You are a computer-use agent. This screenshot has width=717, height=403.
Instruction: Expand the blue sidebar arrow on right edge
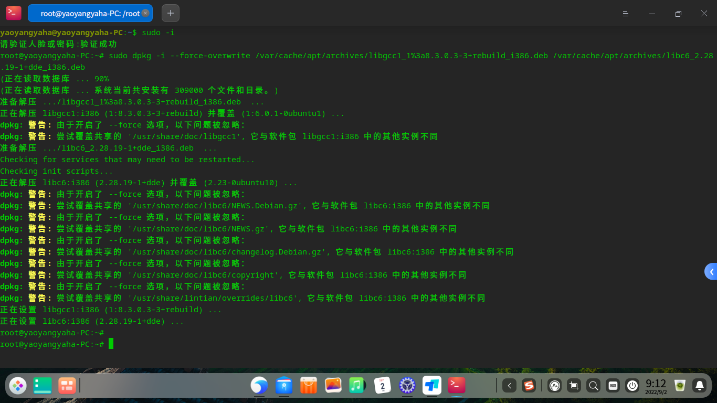(x=712, y=271)
